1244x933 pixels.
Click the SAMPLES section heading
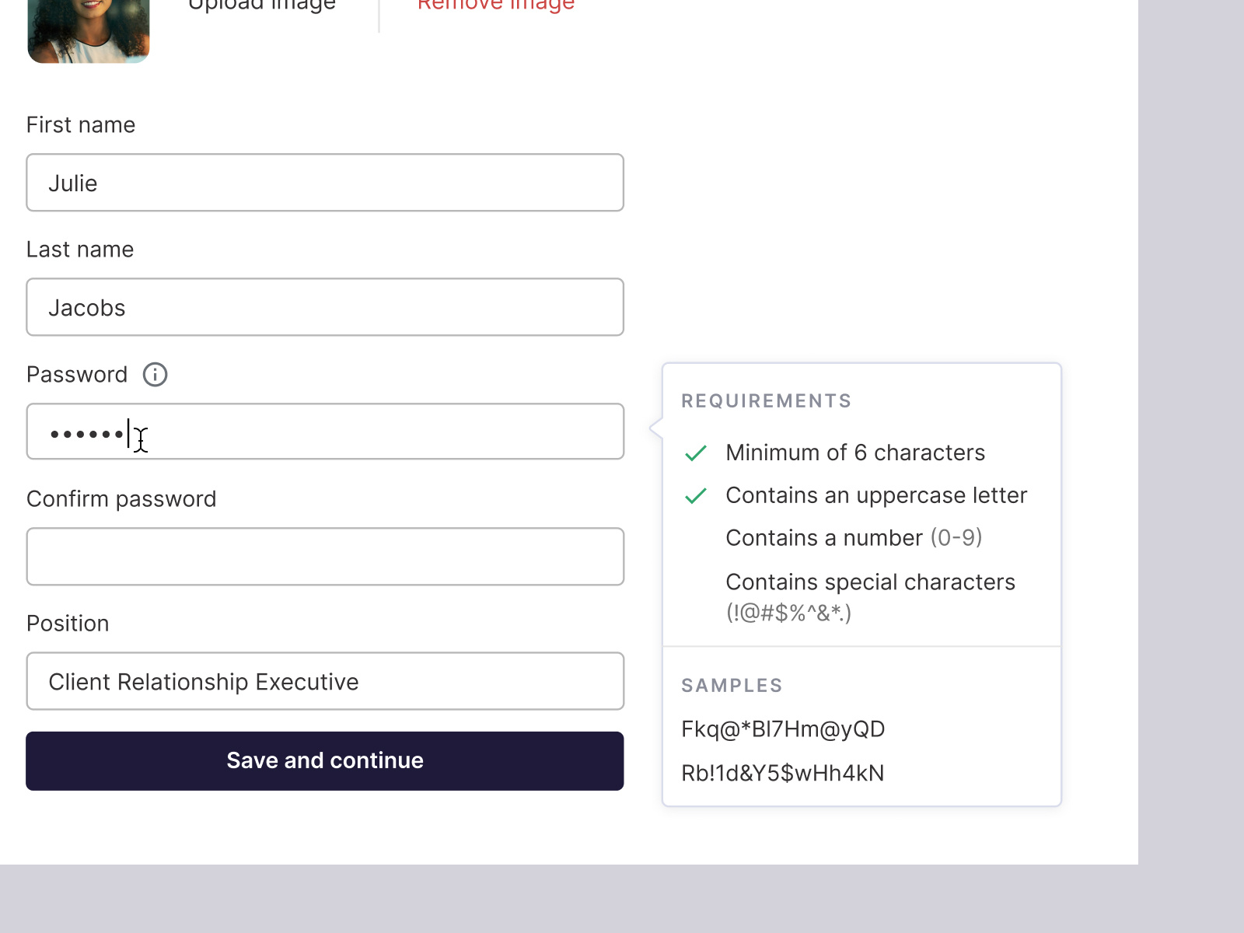point(732,686)
